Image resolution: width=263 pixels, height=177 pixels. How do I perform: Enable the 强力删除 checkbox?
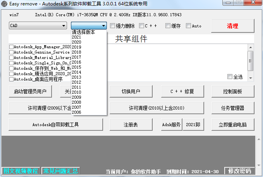(x=112, y=26)
